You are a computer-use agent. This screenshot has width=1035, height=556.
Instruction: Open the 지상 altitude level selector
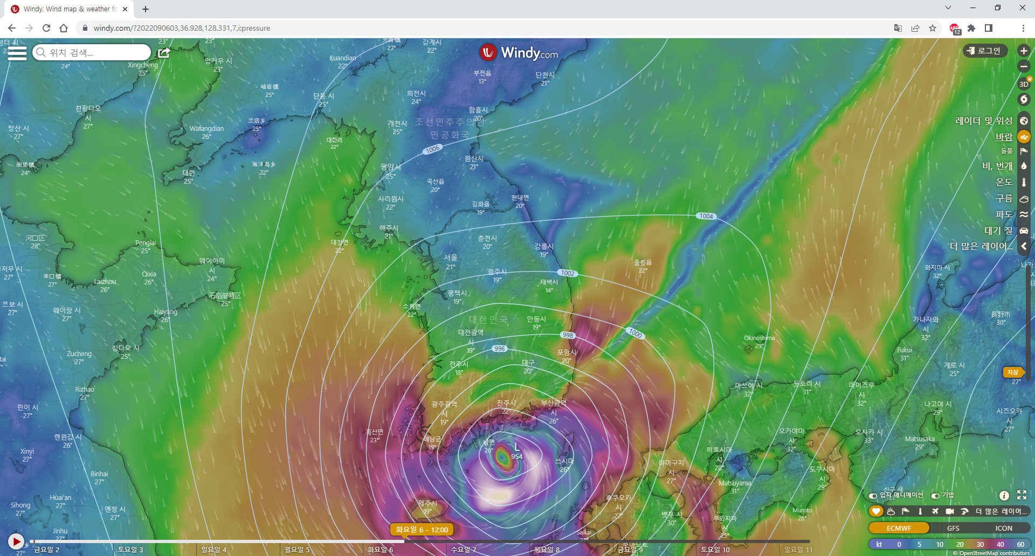click(x=1013, y=372)
